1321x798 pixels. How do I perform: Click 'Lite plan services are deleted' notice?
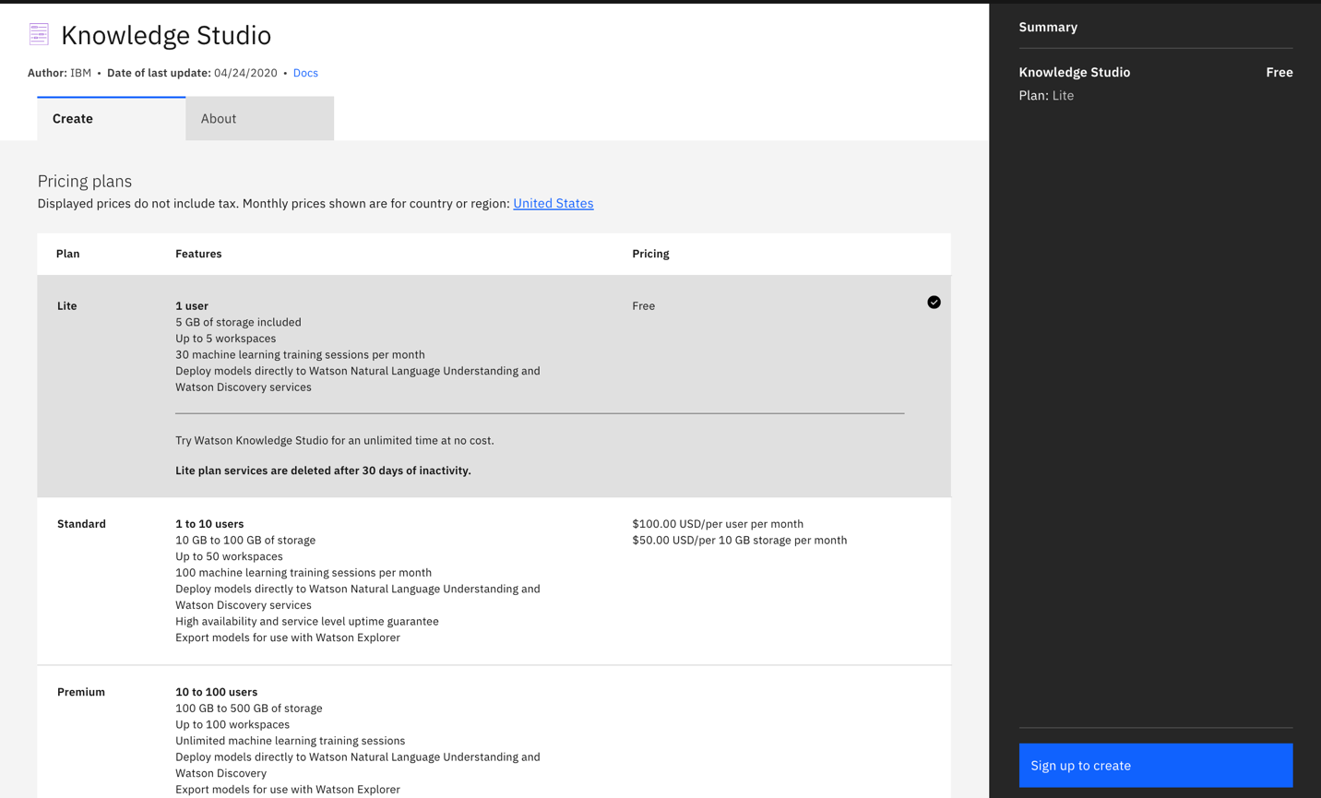coord(323,470)
